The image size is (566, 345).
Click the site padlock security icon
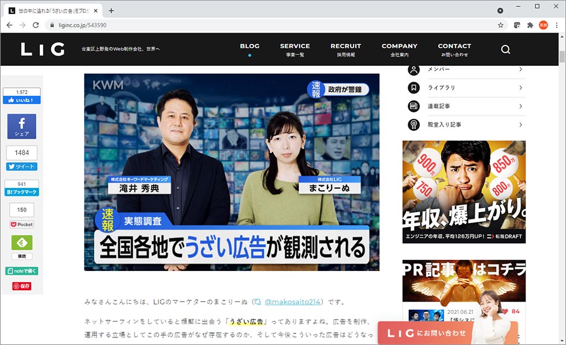(x=52, y=25)
